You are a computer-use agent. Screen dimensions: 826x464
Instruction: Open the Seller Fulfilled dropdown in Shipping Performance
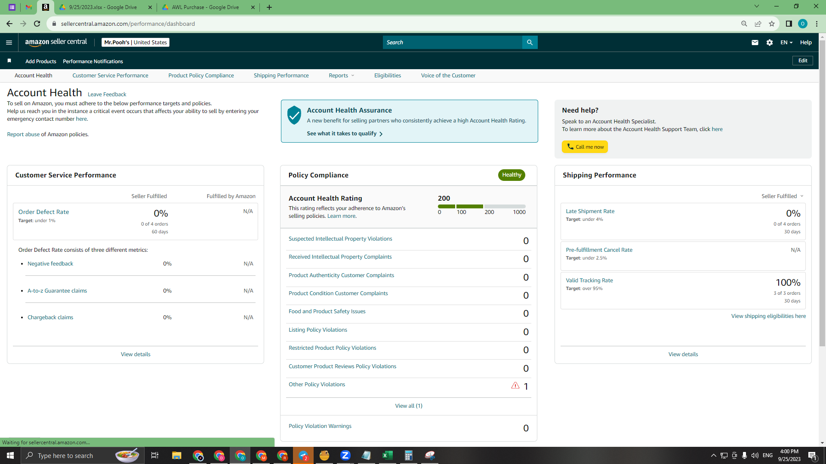782,196
